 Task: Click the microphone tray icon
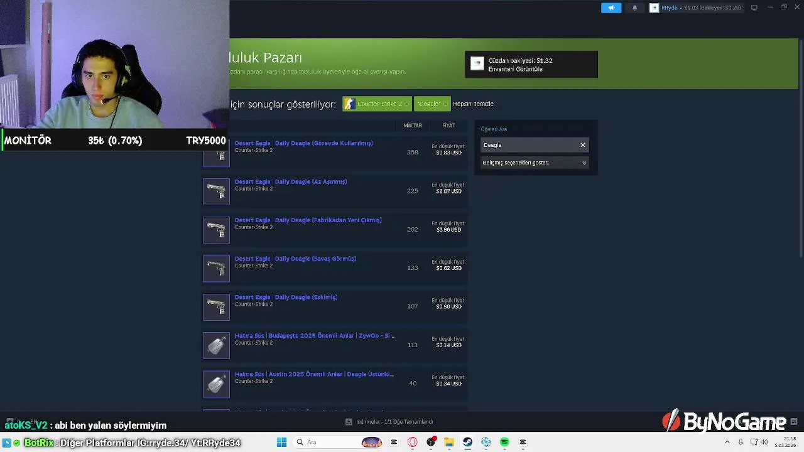[x=741, y=442]
